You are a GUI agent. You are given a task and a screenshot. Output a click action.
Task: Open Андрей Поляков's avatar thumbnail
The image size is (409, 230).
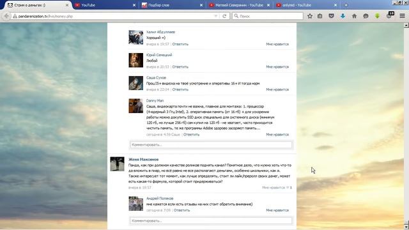(136, 204)
